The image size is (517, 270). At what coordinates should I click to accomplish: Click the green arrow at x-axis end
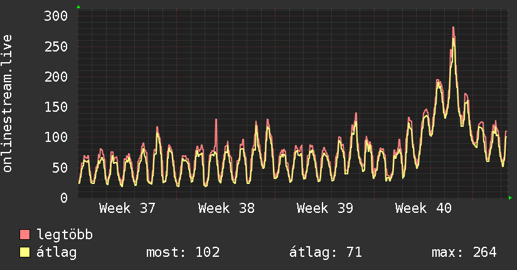click(510, 198)
